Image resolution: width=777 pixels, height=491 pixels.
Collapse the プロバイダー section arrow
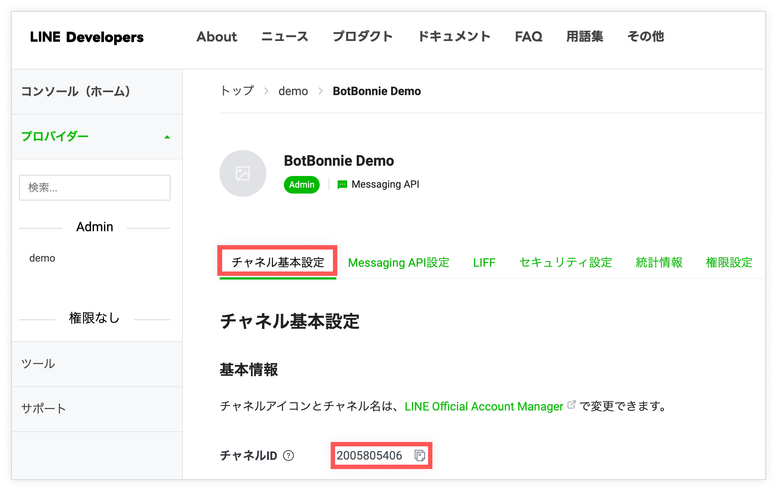(167, 137)
